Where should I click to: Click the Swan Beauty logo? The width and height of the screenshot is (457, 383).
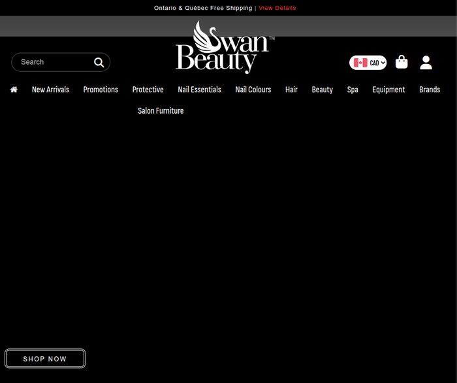(x=225, y=47)
